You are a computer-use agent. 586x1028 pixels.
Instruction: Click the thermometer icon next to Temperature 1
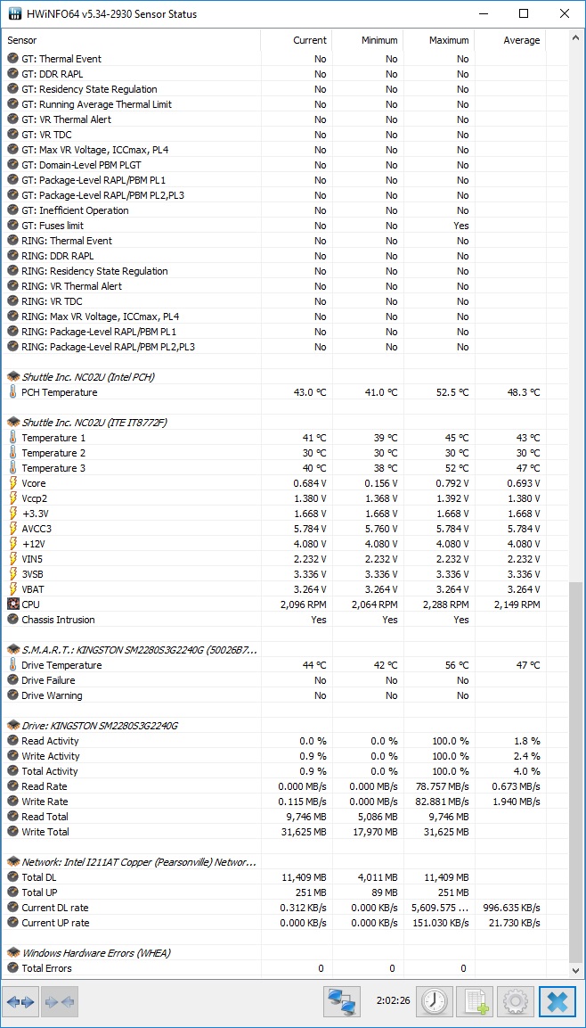[x=13, y=437]
